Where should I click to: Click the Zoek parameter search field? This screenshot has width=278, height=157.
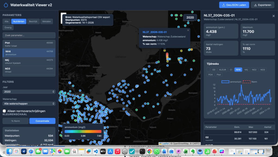[29, 35]
